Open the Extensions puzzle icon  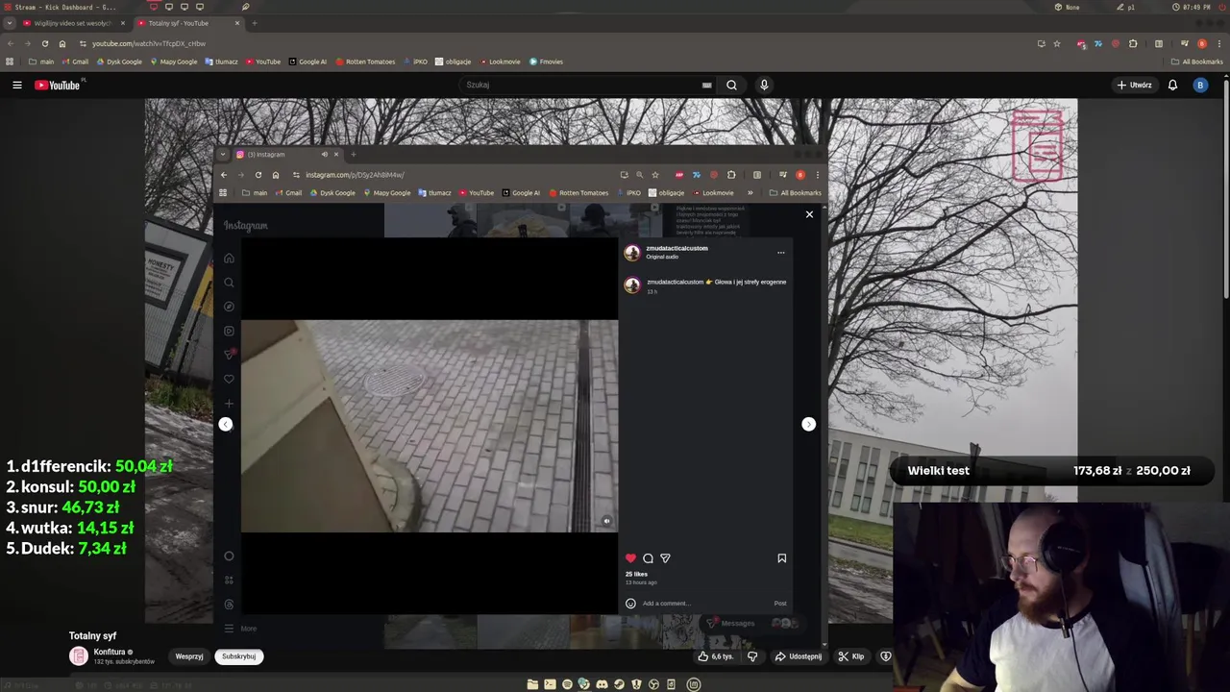pos(1133,43)
